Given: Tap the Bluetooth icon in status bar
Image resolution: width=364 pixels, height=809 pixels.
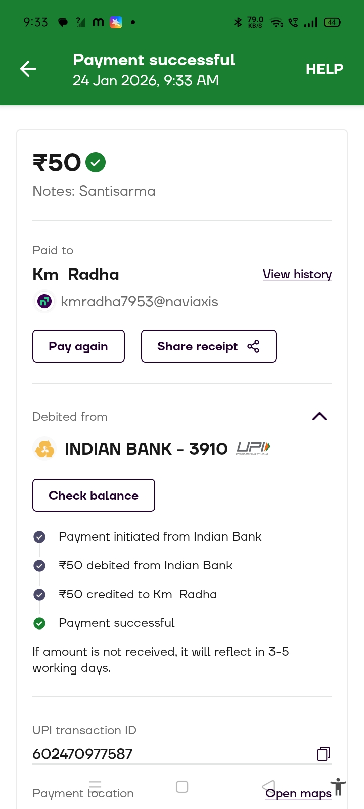Looking at the screenshot, I should (x=238, y=22).
